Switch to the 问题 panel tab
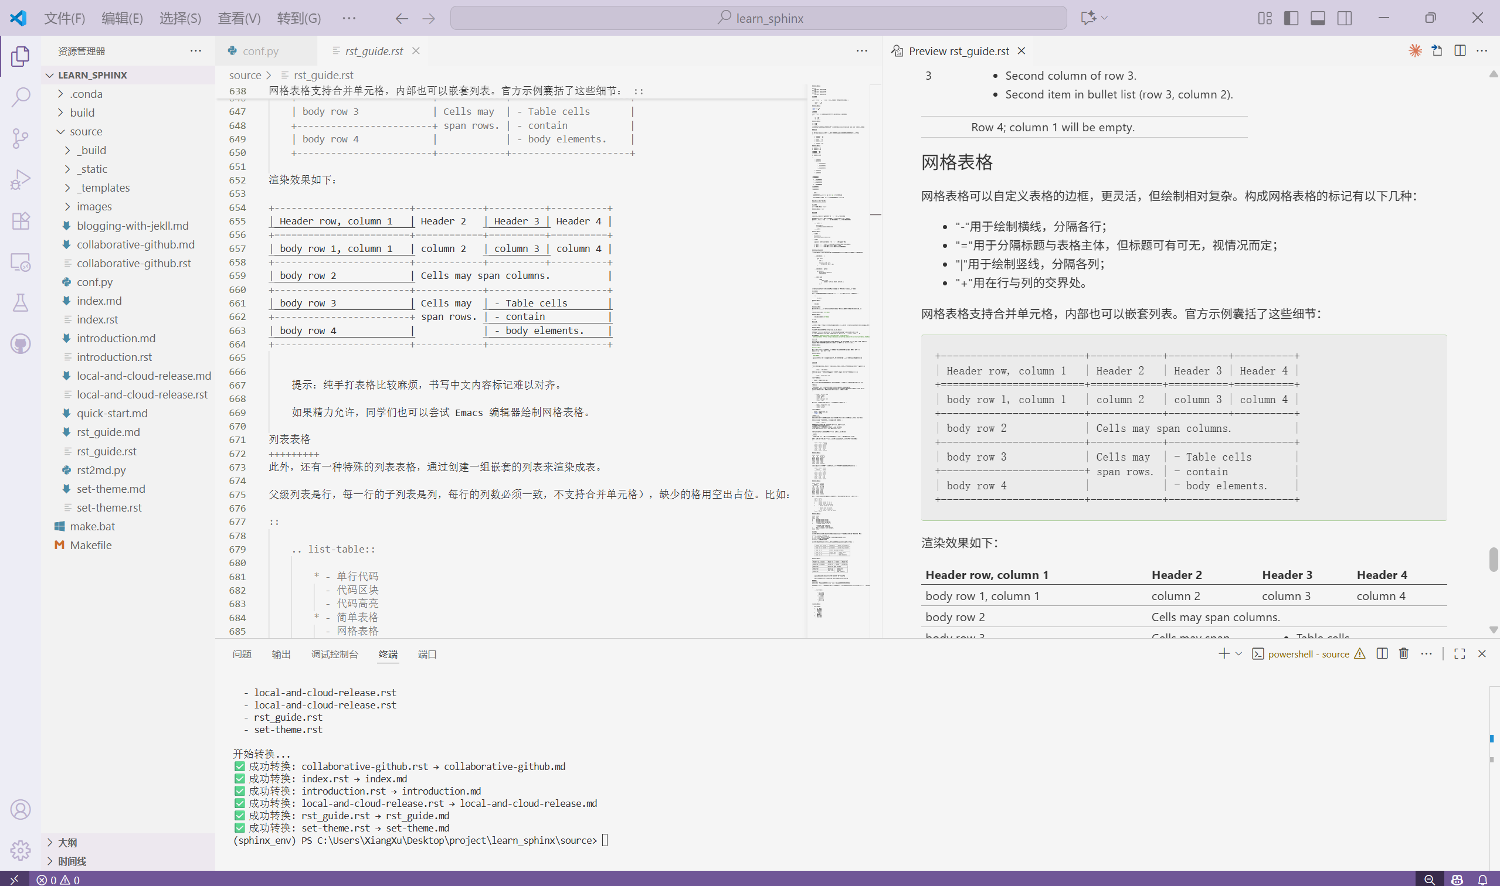 point(242,654)
